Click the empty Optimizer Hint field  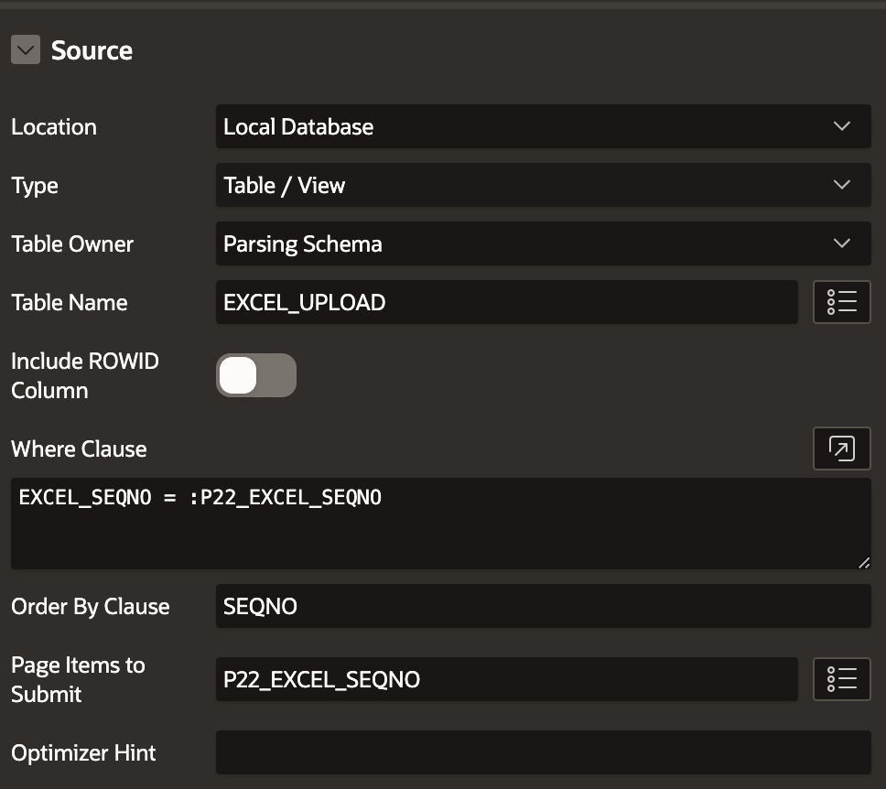coord(543,752)
